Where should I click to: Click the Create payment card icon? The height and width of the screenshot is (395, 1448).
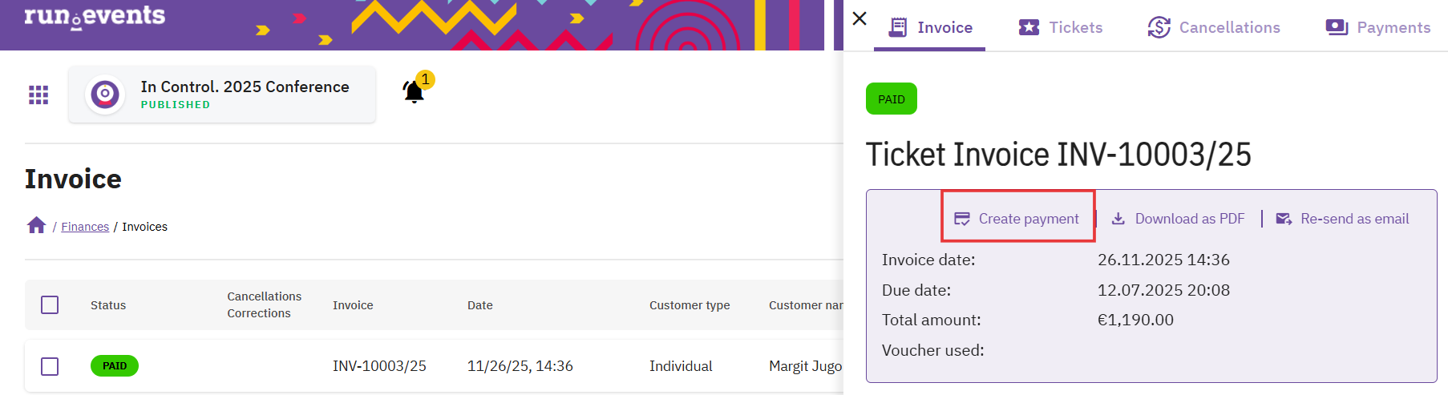962,219
